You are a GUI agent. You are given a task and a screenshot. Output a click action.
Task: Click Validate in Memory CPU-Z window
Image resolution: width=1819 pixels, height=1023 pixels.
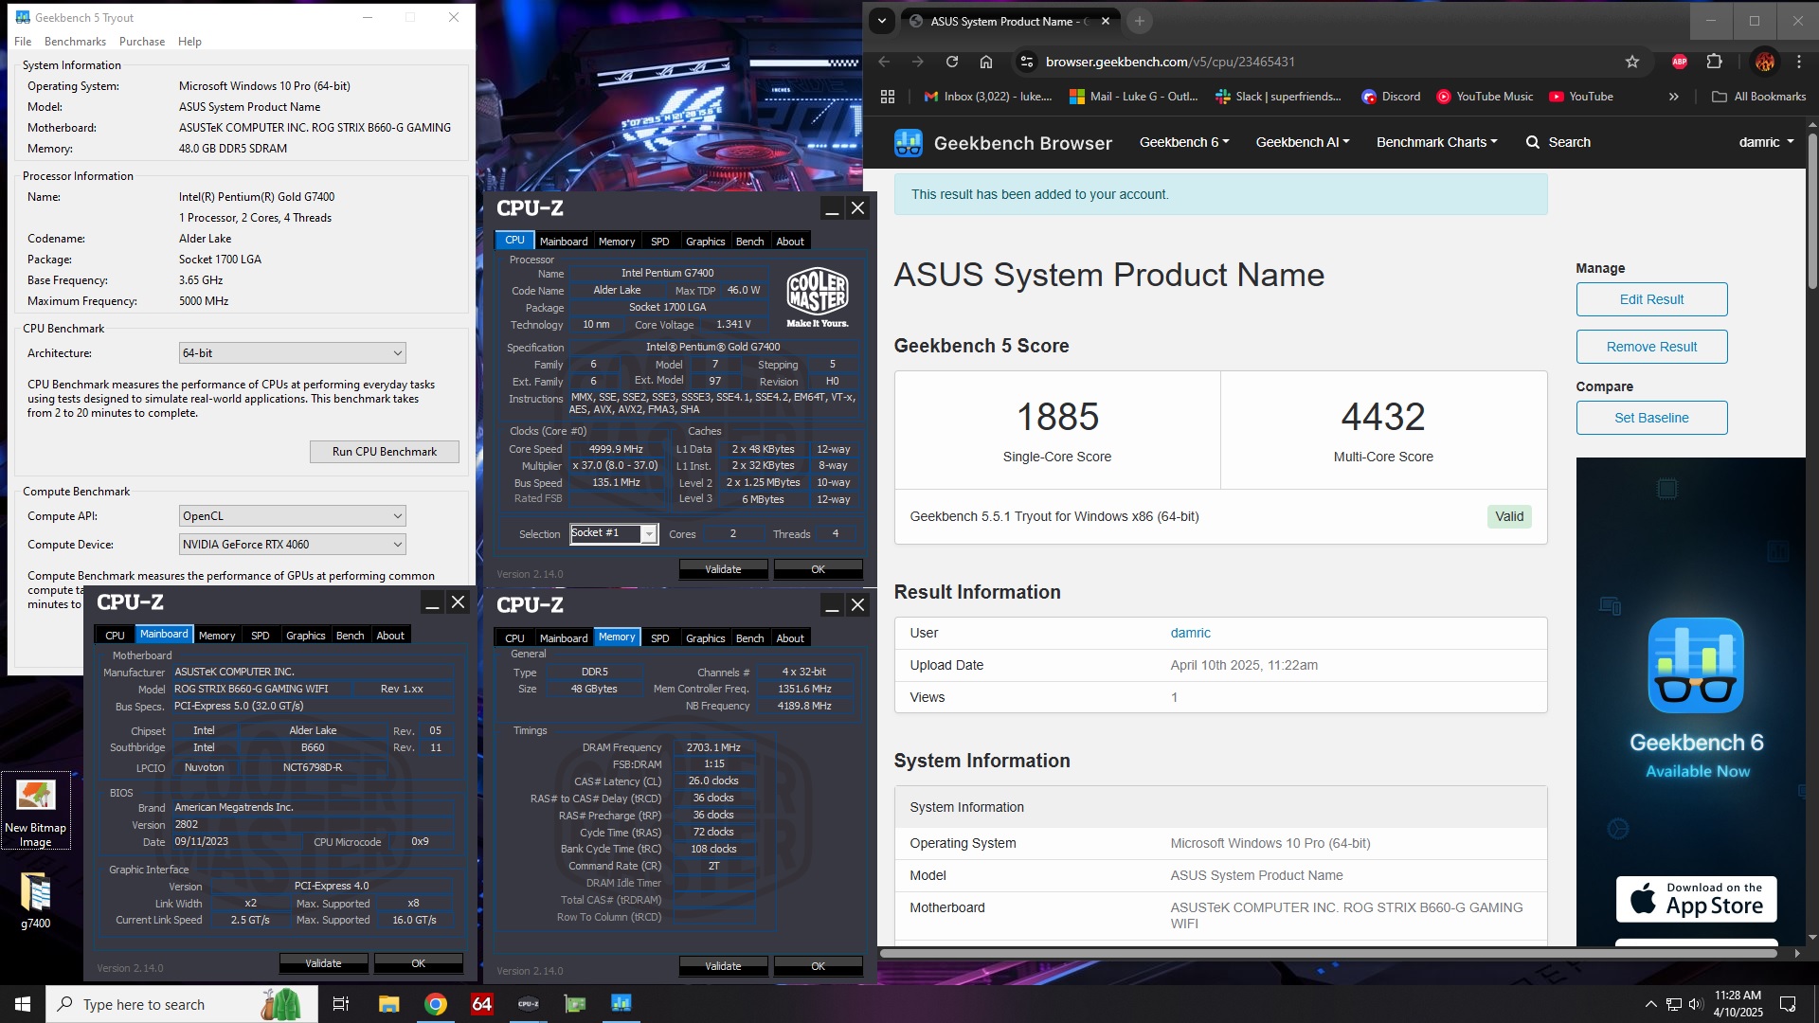[x=723, y=966]
